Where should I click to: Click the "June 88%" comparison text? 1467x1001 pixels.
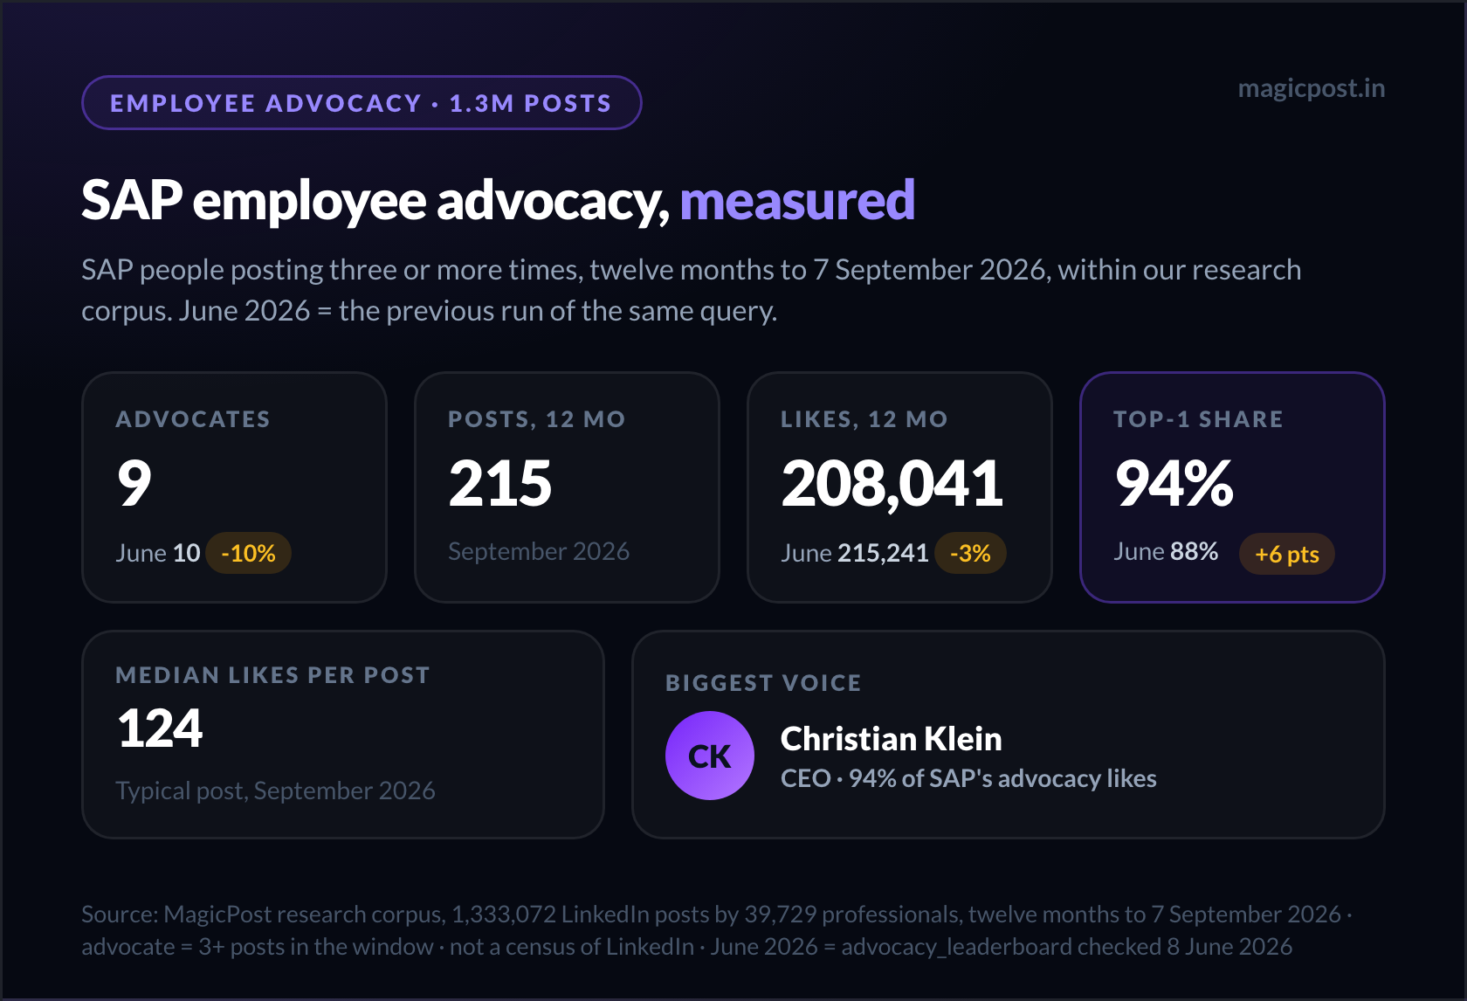(1166, 551)
